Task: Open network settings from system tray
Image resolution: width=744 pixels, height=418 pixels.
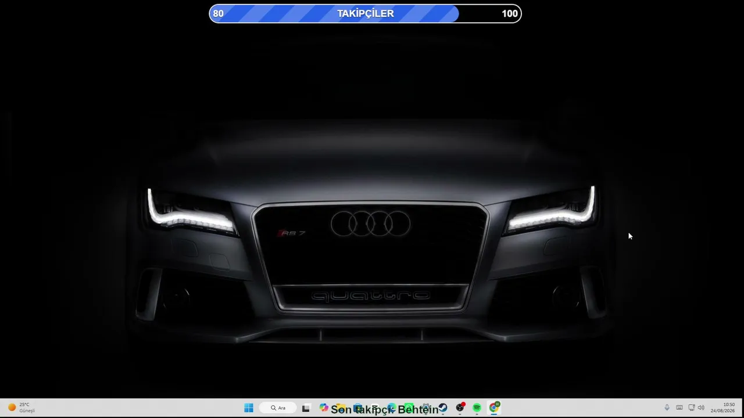Action: (x=691, y=408)
